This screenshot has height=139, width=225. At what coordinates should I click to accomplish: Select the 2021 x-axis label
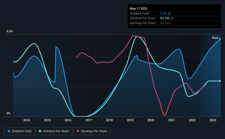[x=172, y=120]
